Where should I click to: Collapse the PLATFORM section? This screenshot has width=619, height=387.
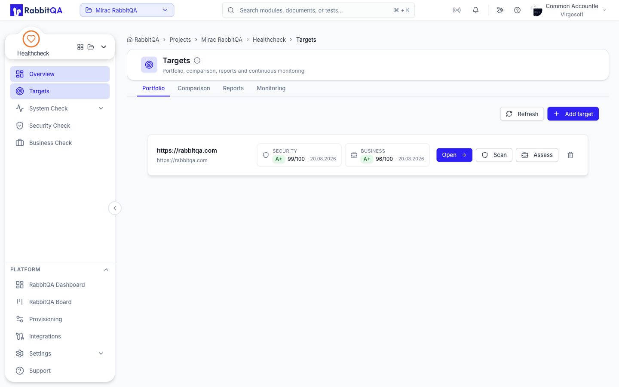[106, 270]
